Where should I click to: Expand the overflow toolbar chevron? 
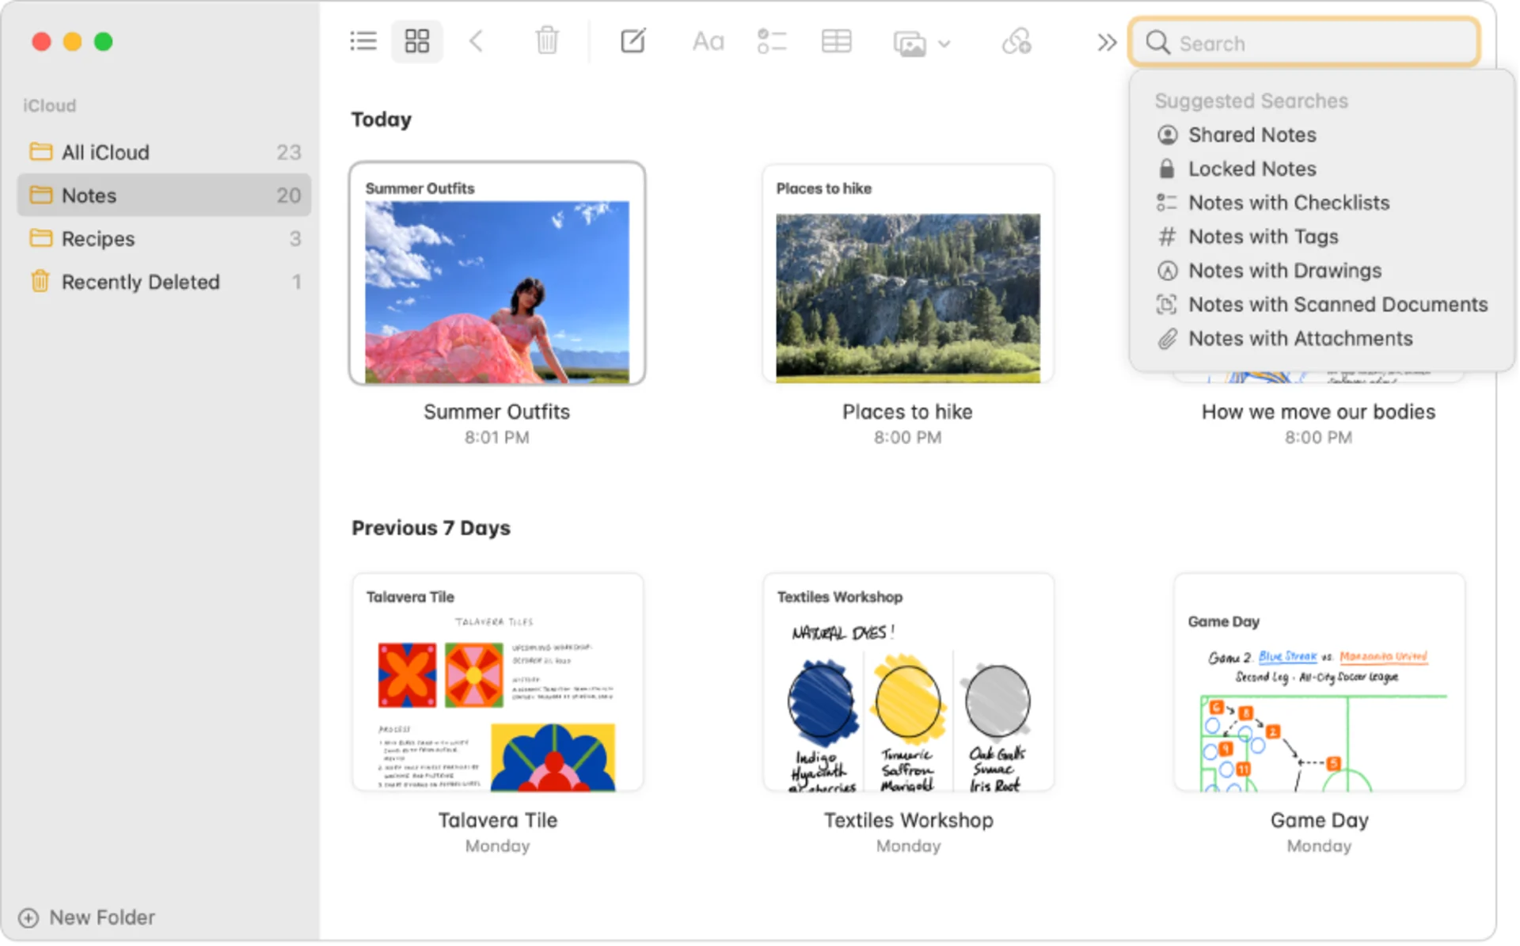point(1106,44)
